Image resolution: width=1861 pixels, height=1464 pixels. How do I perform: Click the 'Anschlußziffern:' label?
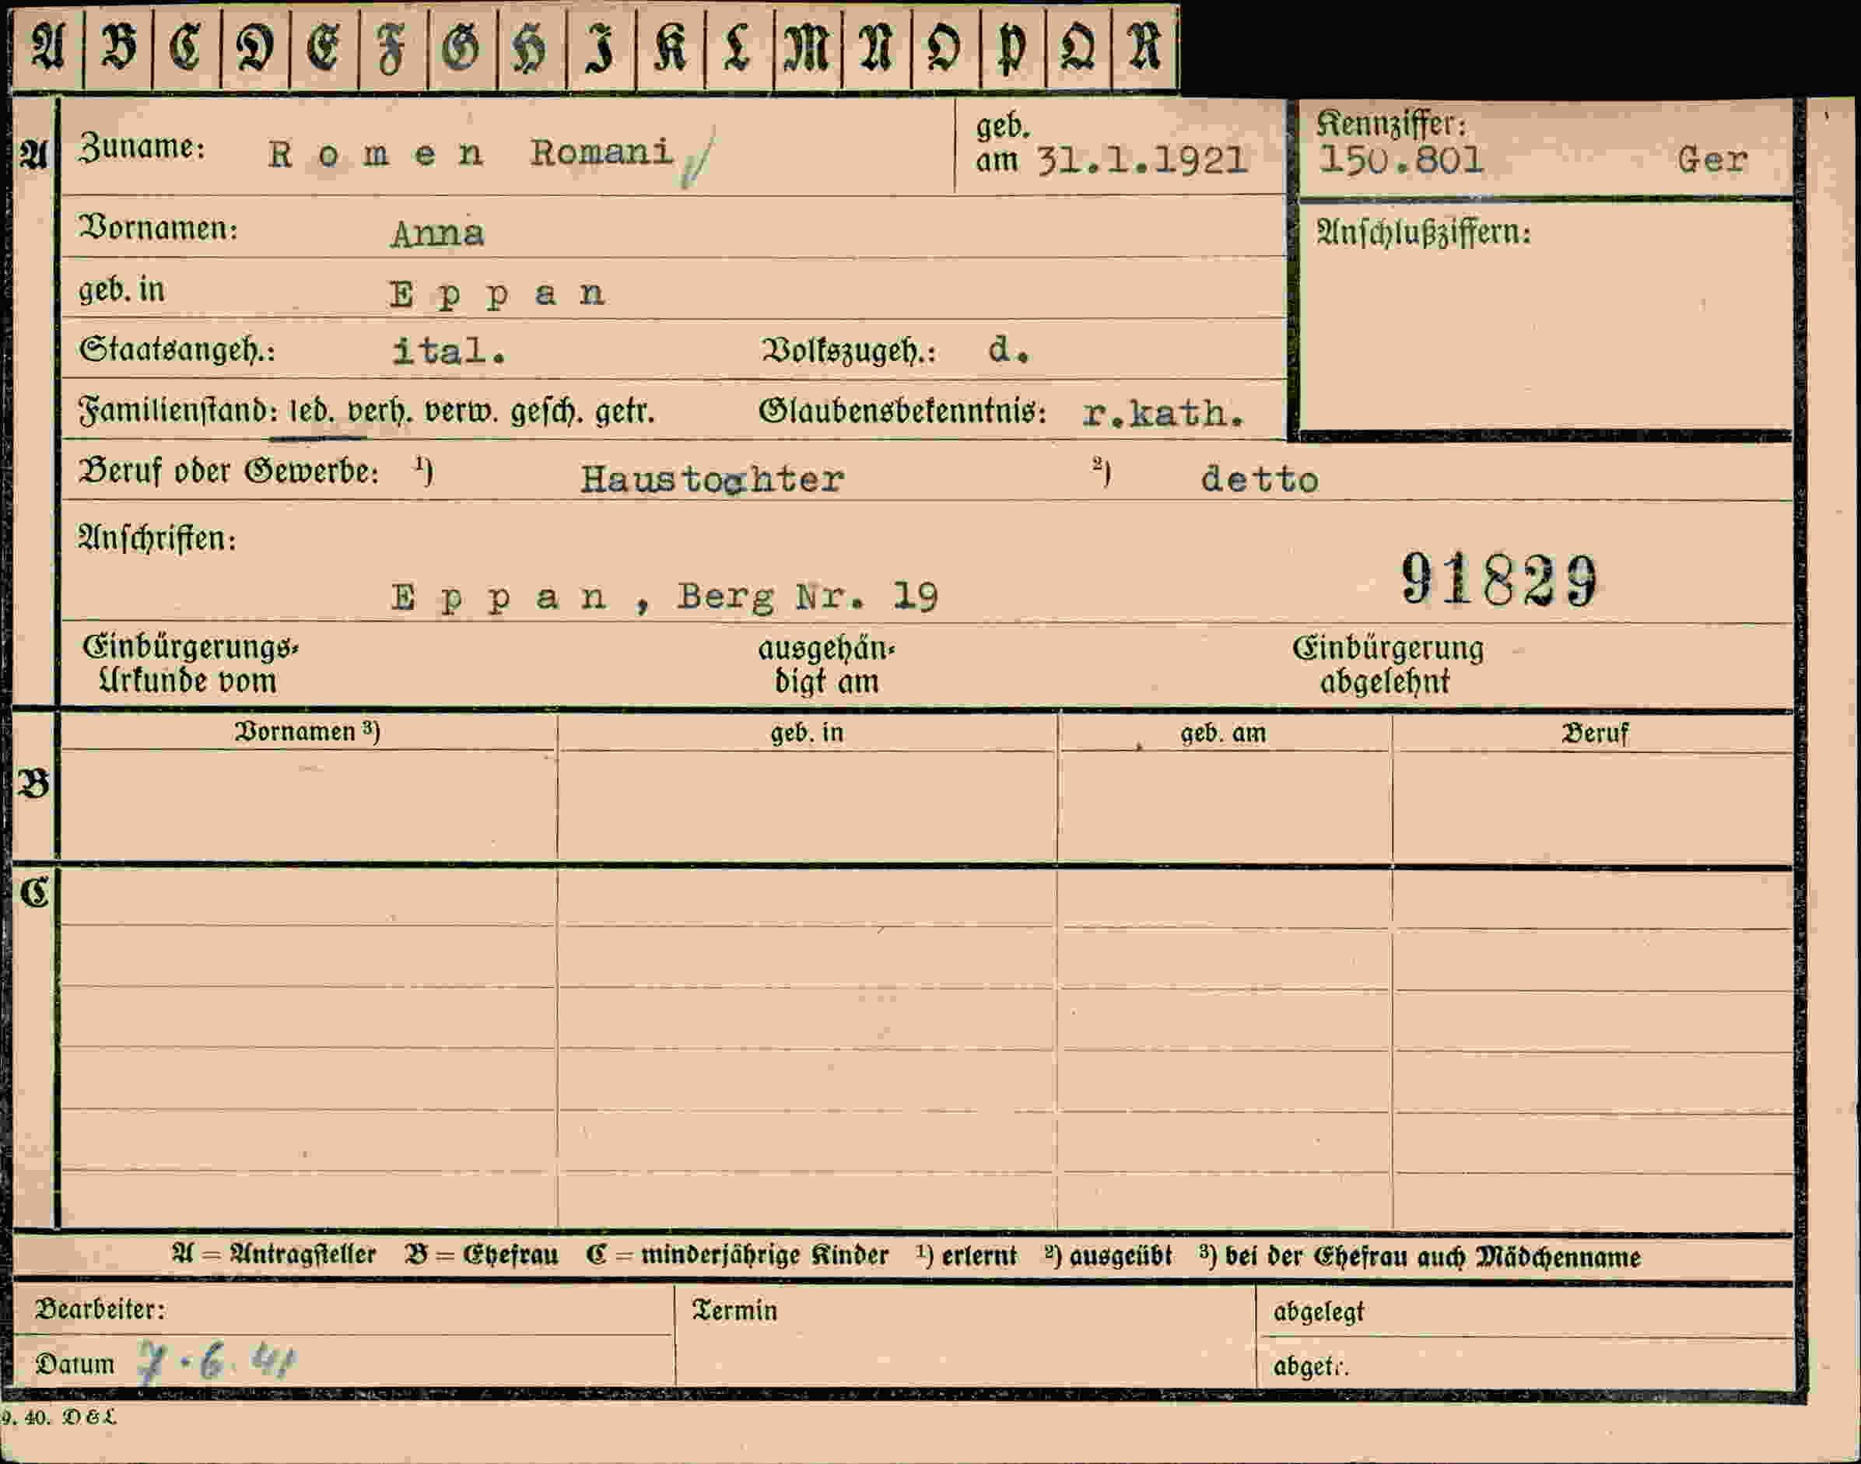(1423, 233)
